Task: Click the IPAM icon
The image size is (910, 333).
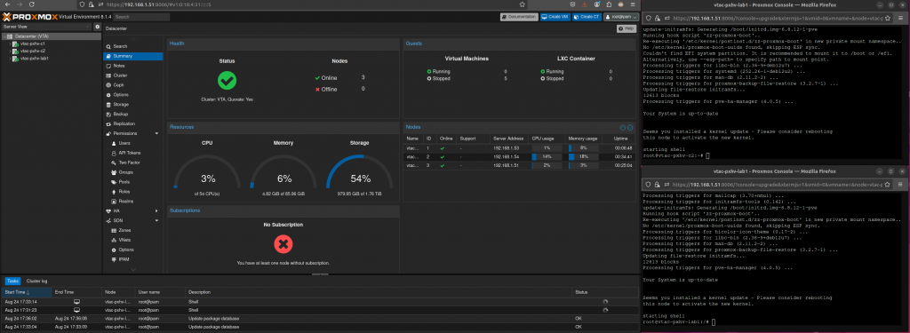Action: (113, 259)
